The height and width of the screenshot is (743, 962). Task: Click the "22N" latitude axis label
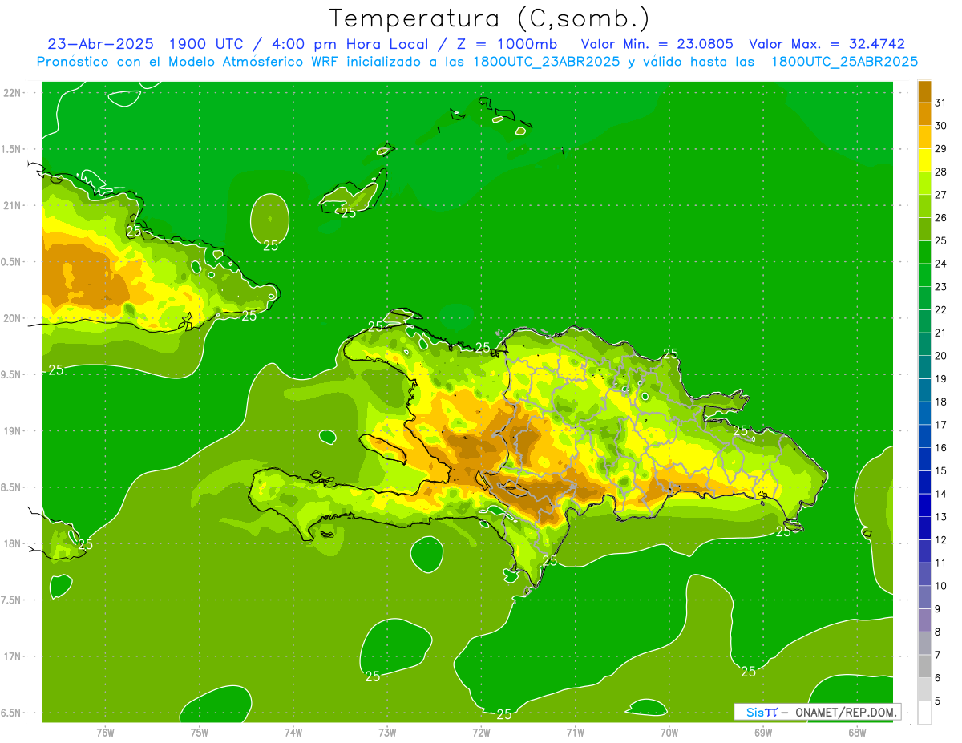pos(13,92)
